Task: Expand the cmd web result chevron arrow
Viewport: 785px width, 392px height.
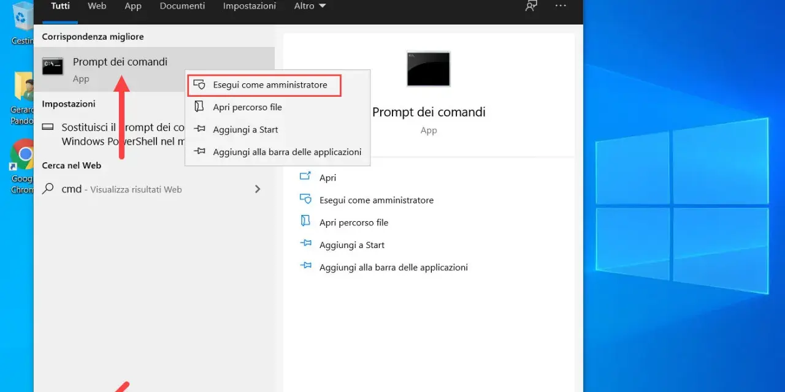Action: click(258, 189)
